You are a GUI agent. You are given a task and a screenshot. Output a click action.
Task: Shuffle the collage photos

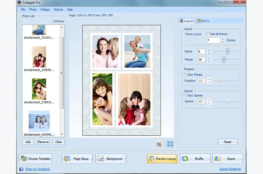(x=195, y=159)
